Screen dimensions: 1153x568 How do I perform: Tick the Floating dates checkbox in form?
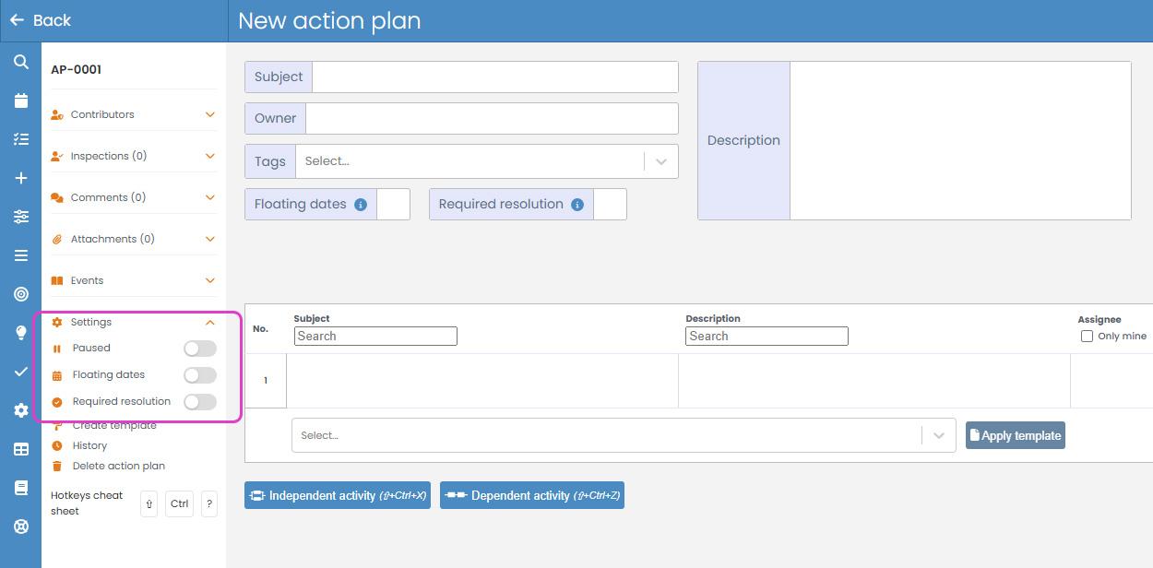coord(393,204)
